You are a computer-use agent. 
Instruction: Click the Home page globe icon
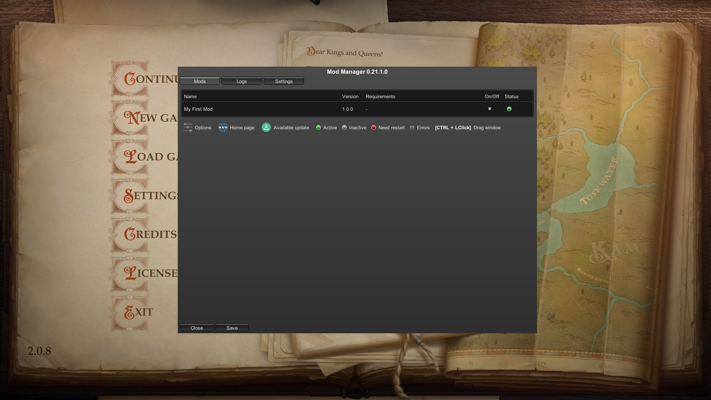pyautogui.click(x=223, y=127)
